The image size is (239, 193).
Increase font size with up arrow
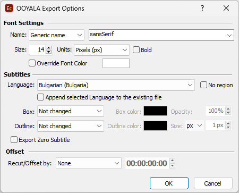[x=48, y=47]
